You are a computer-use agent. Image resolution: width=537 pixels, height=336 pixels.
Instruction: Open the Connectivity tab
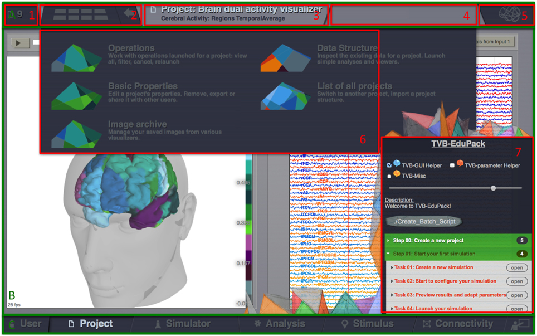pyautogui.click(x=460, y=324)
